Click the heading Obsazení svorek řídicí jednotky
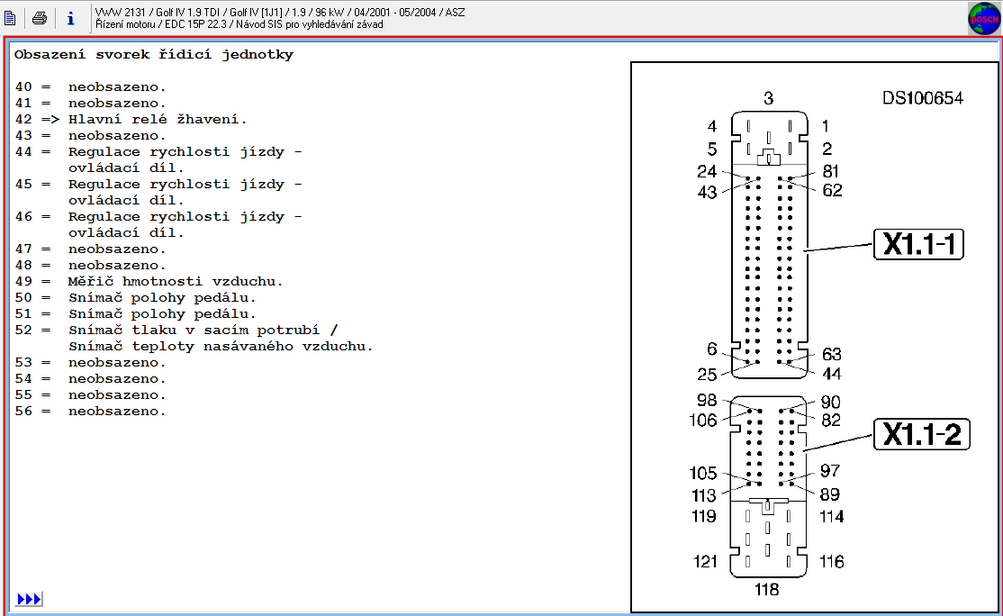Screen dimensions: 1003x616 click(153, 55)
